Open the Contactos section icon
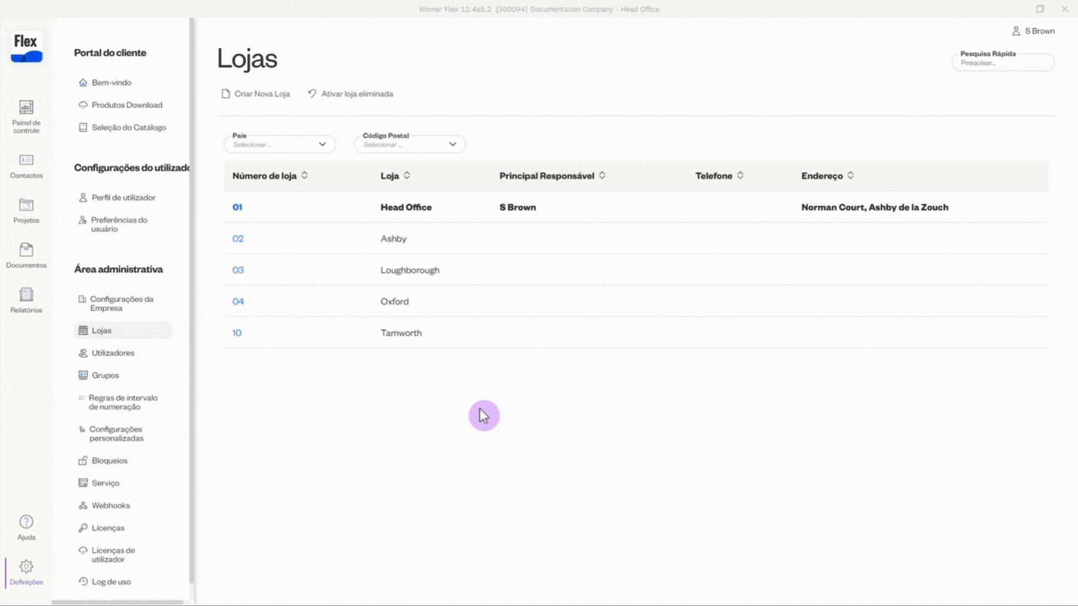The image size is (1078, 606). [26, 165]
